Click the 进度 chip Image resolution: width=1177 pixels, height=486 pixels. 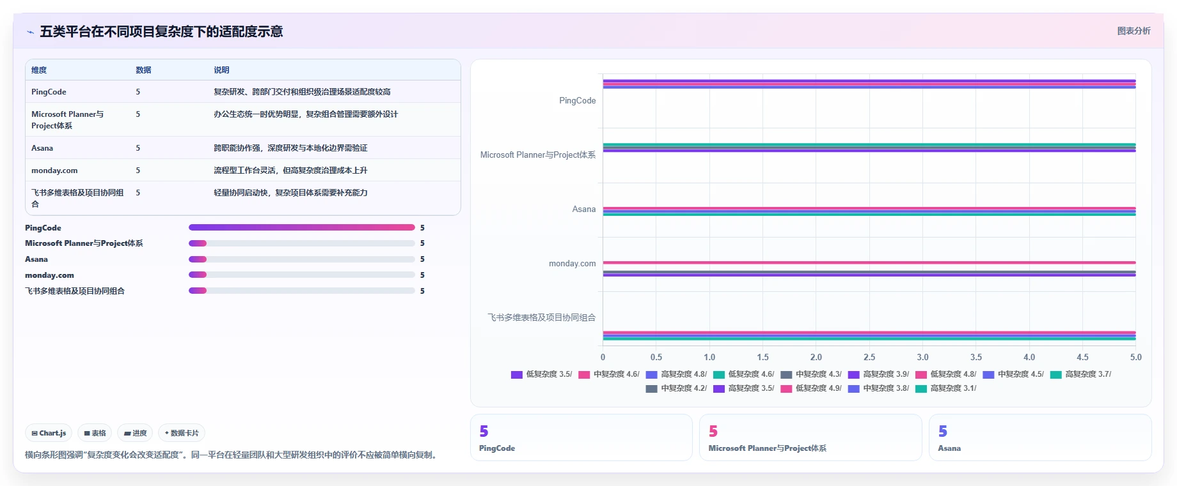click(135, 433)
